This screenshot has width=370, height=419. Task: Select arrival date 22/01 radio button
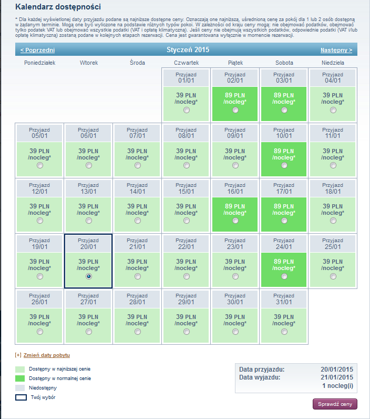click(x=187, y=276)
